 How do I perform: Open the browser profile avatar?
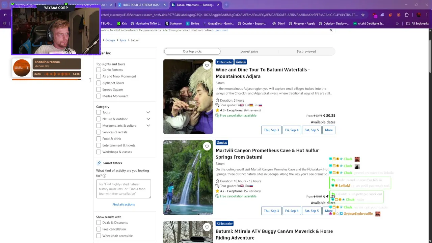(x=419, y=15)
